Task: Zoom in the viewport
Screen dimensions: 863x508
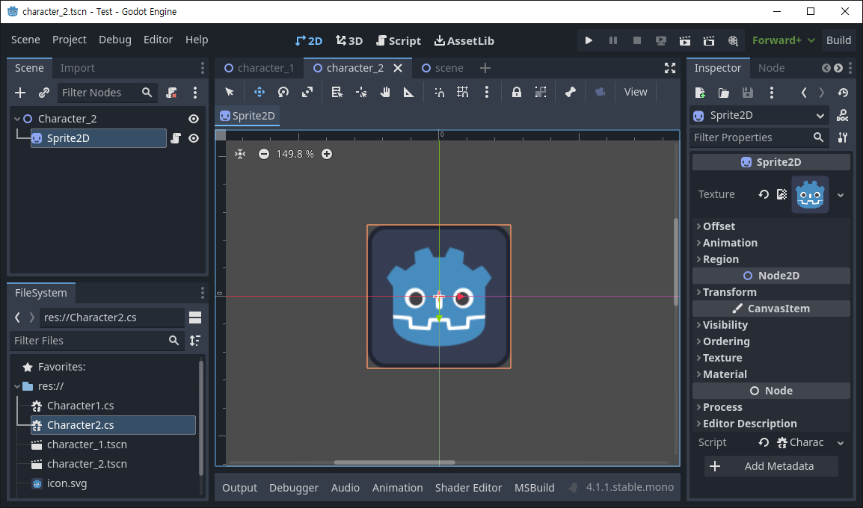Action: click(x=327, y=154)
